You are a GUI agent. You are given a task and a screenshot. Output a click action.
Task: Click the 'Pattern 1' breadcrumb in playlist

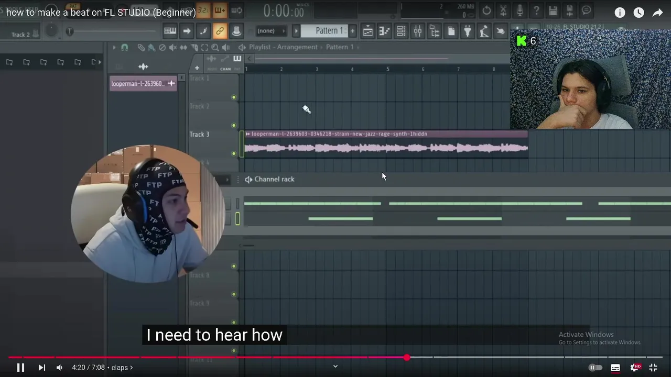coord(340,47)
